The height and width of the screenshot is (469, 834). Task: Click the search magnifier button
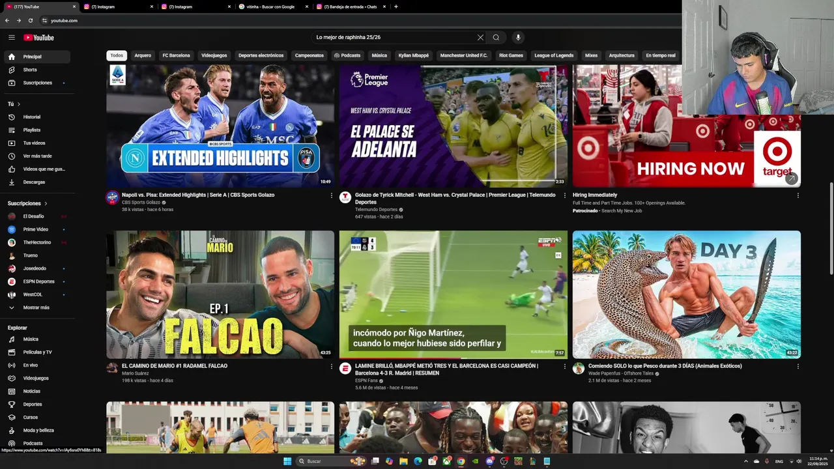pos(496,37)
